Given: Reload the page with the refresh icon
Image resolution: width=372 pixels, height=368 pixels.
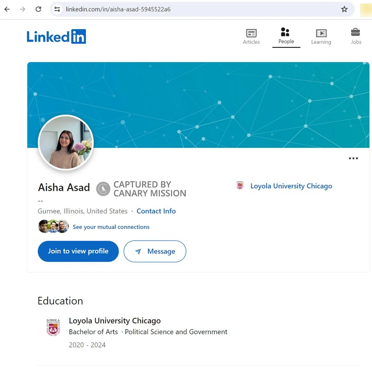Looking at the screenshot, I should [38, 9].
